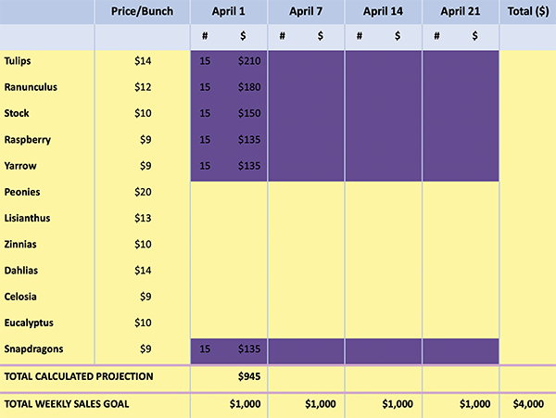Image resolution: width=556 pixels, height=418 pixels.
Task: Select the April 21 column header
Action: tap(461, 11)
